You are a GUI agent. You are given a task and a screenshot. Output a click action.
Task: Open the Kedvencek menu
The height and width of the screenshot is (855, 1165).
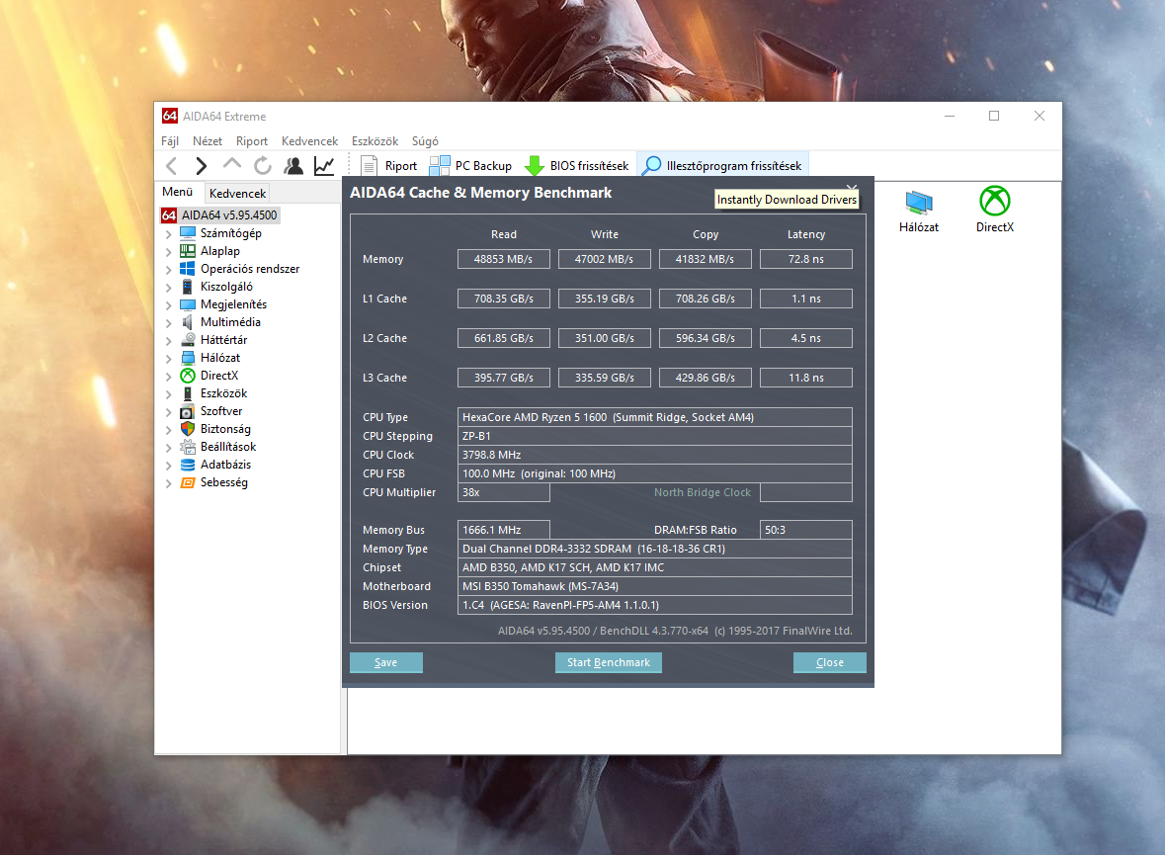click(x=309, y=141)
